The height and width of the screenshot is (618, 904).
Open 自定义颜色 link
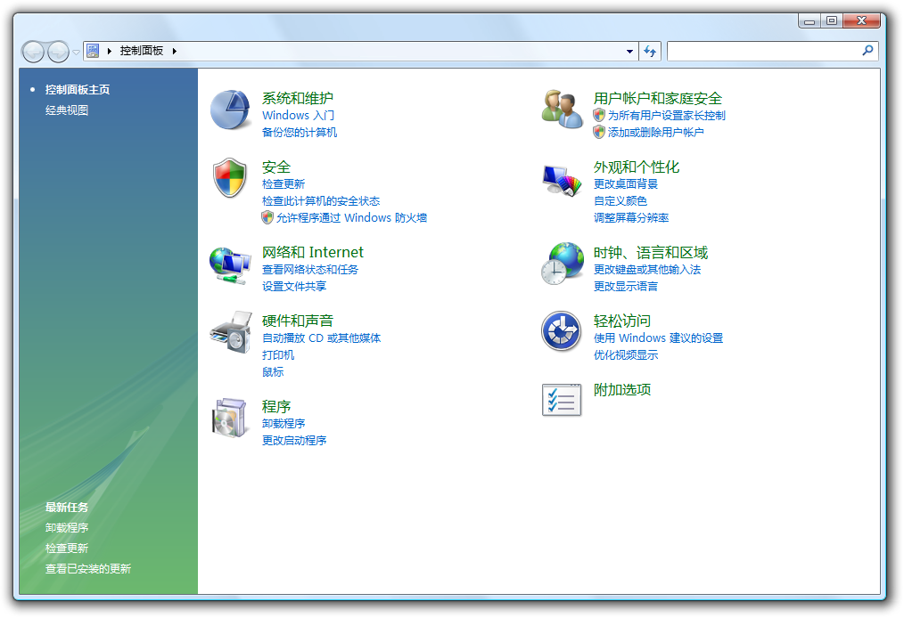[620, 201]
